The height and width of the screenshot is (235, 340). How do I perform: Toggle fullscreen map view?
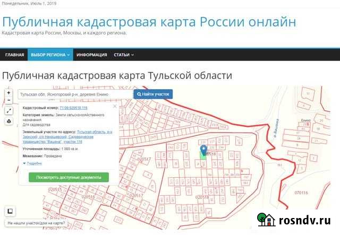(8, 111)
